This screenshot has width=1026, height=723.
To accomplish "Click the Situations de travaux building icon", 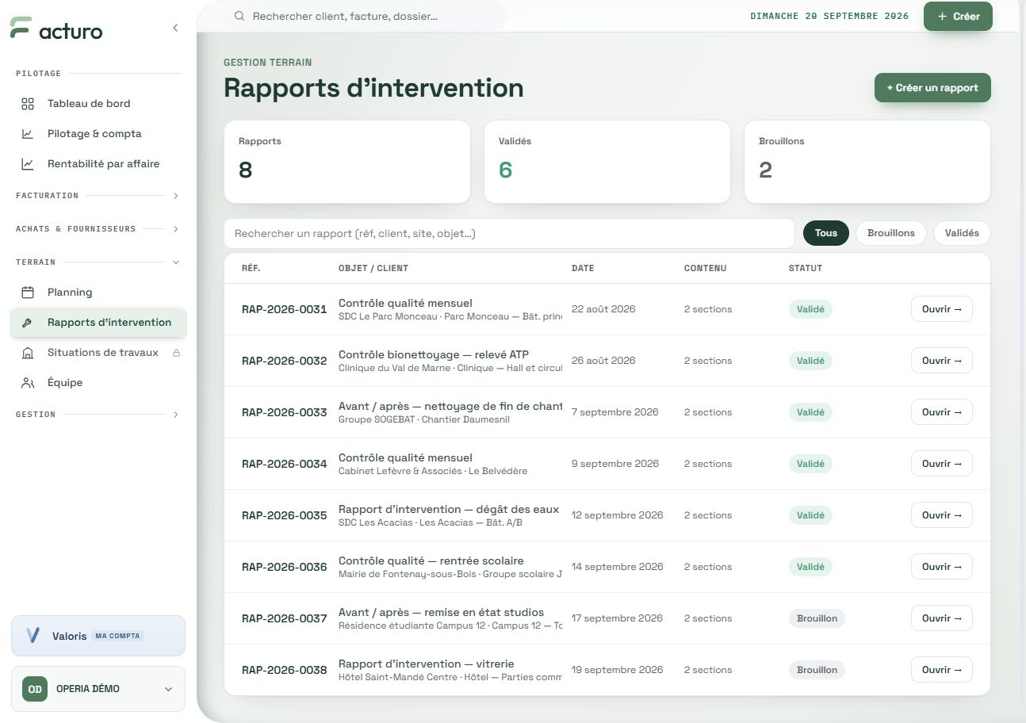I will coord(28,353).
